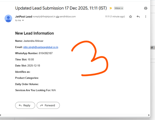Click the horizontal scrollbar right arrow
This screenshot has width=155, height=120.
click(149, 115)
